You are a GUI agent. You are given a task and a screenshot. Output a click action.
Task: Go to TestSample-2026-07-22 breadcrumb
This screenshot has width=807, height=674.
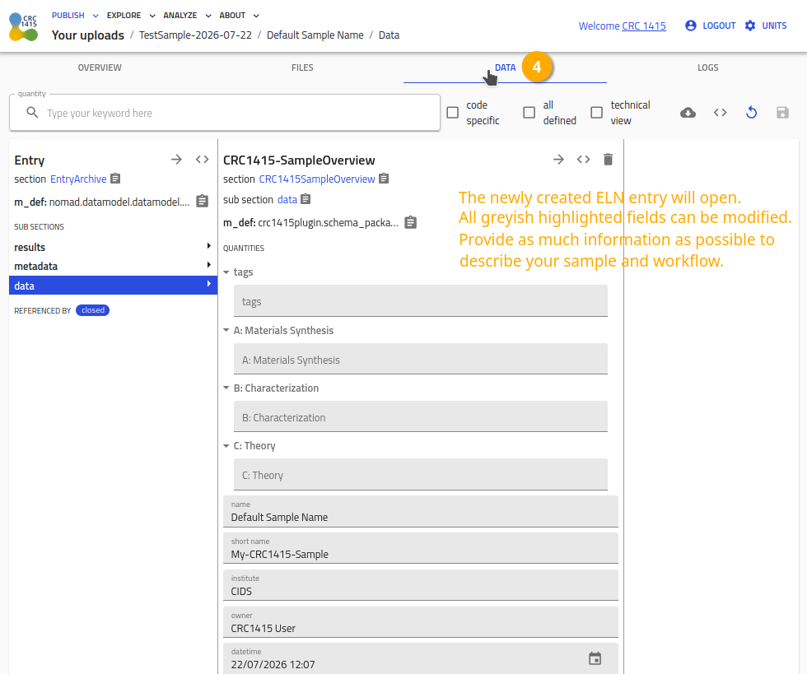(x=196, y=35)
